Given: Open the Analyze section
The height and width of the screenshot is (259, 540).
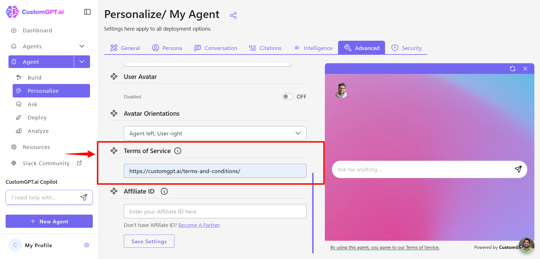Looking at the screenshot, I should pyautogui.click(x=38, y=131).
